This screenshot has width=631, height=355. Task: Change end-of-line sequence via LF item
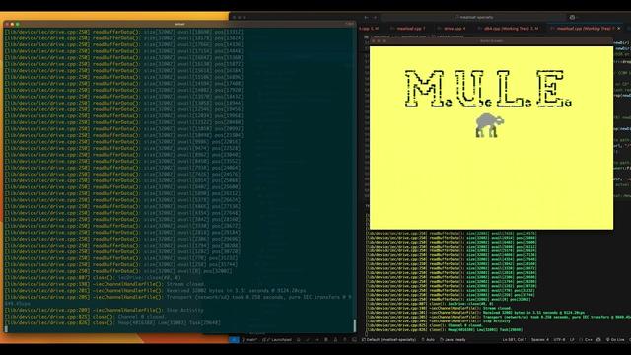572,340
